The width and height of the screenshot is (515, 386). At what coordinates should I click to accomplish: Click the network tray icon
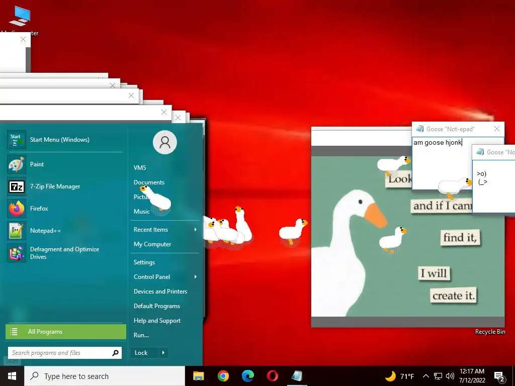[438, 376]
